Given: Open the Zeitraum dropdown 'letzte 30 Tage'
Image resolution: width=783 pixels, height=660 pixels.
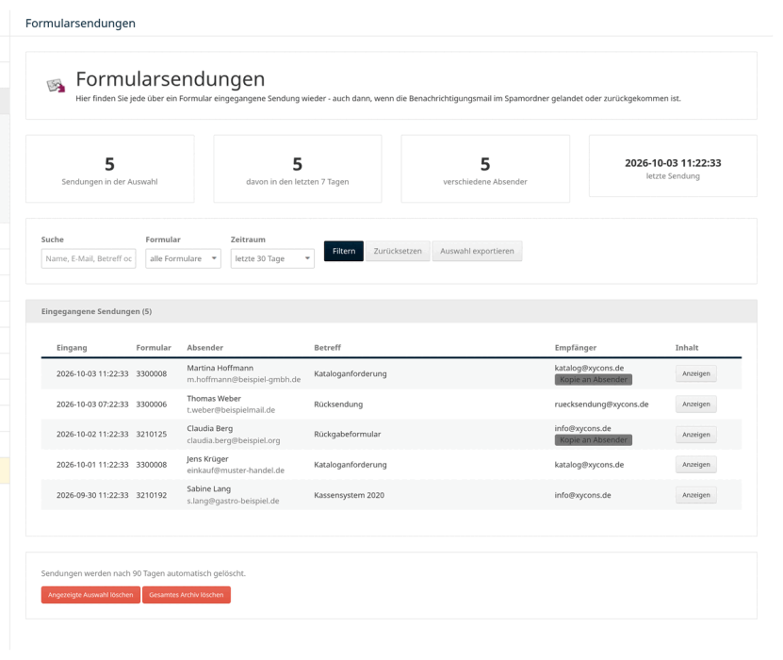Looking at the screenshot, I should pyautogui.click(x=272, y=258).
